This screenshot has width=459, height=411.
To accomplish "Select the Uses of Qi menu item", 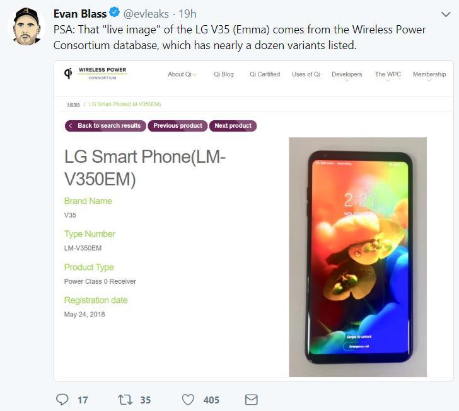I will click(306, 74).
